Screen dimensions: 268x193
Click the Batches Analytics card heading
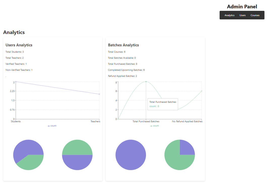click(123, 45)
